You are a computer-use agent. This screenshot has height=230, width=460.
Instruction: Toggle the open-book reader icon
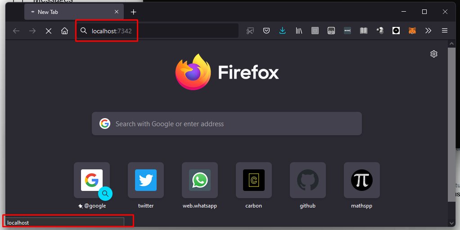364,31
